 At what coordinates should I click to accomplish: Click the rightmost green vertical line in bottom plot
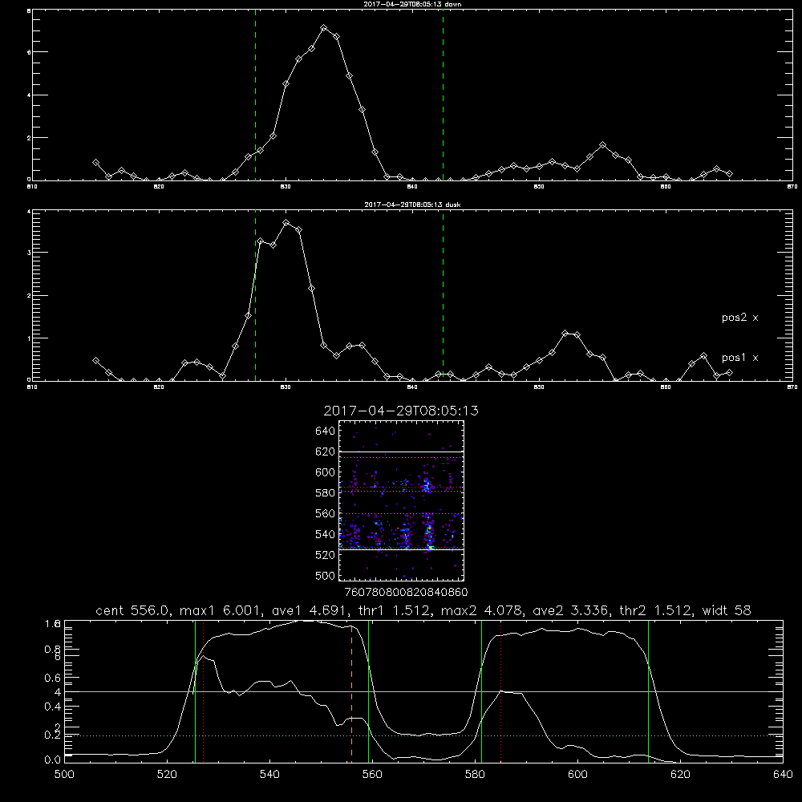tap(648, 691)
